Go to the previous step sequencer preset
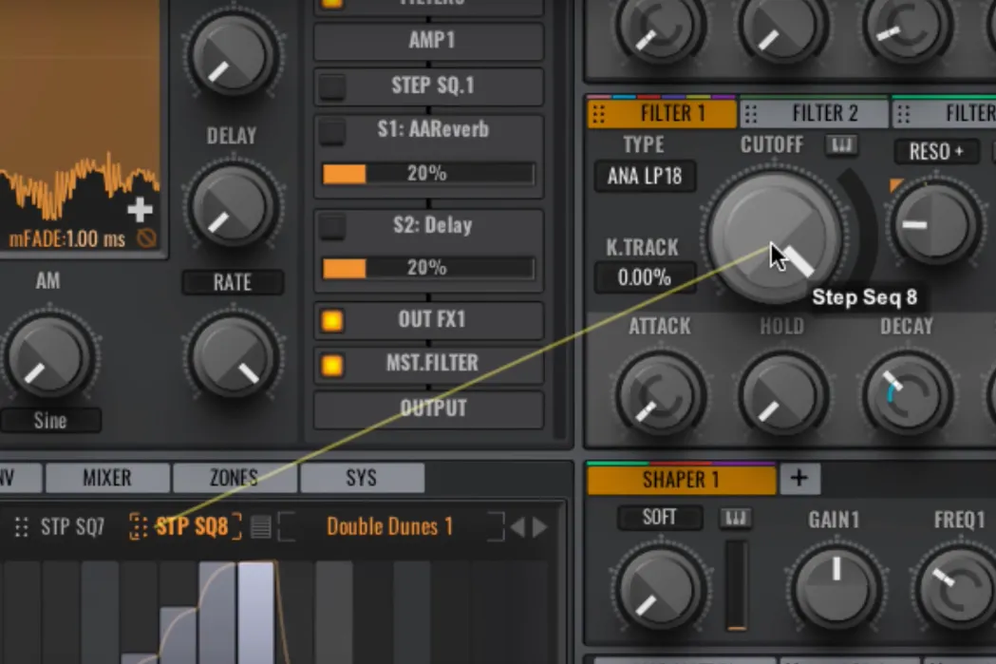 [x=518, y=527]
